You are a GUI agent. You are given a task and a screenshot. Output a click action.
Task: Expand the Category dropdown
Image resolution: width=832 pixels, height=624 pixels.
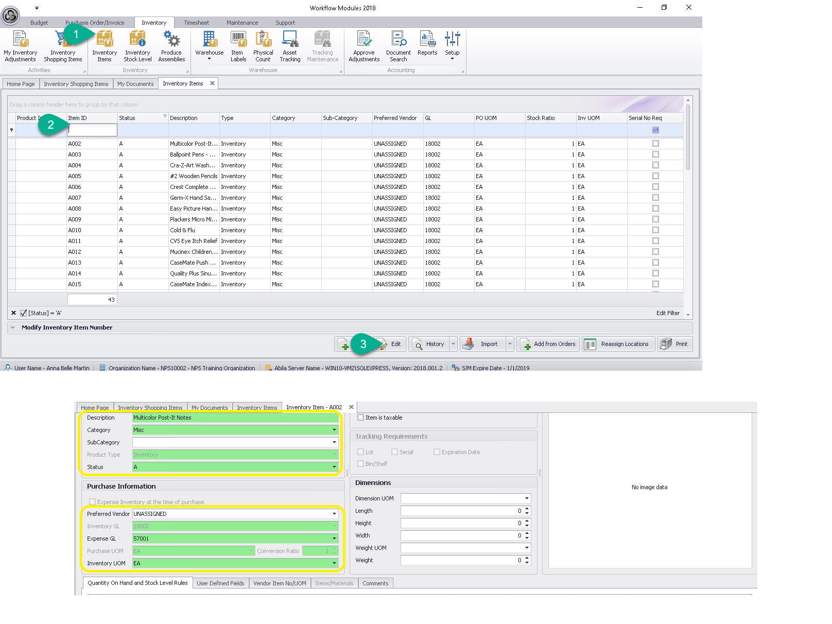(x=334, y=430)
